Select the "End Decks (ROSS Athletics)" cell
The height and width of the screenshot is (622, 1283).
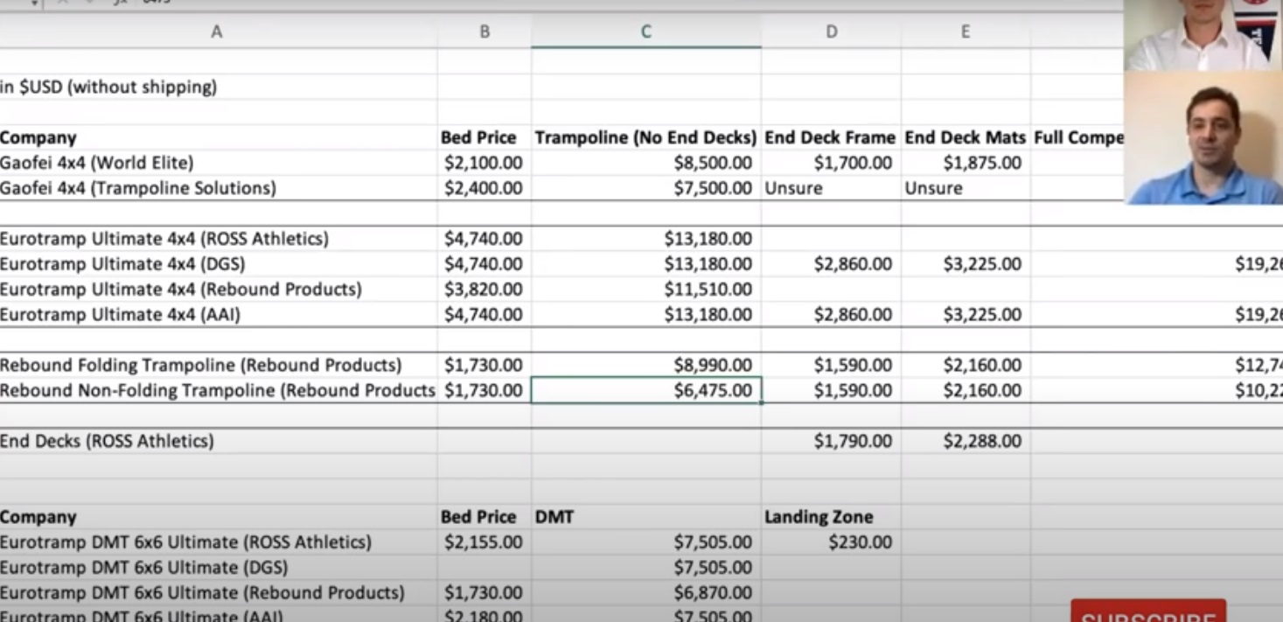219,441
